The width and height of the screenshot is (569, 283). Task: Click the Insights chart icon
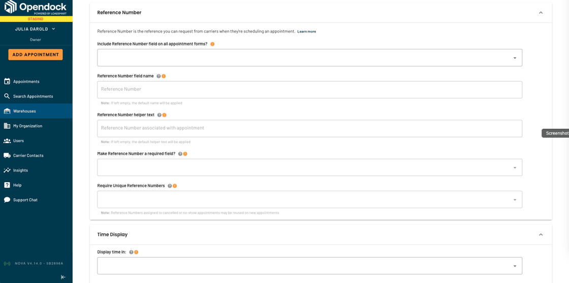coord(7,170)
